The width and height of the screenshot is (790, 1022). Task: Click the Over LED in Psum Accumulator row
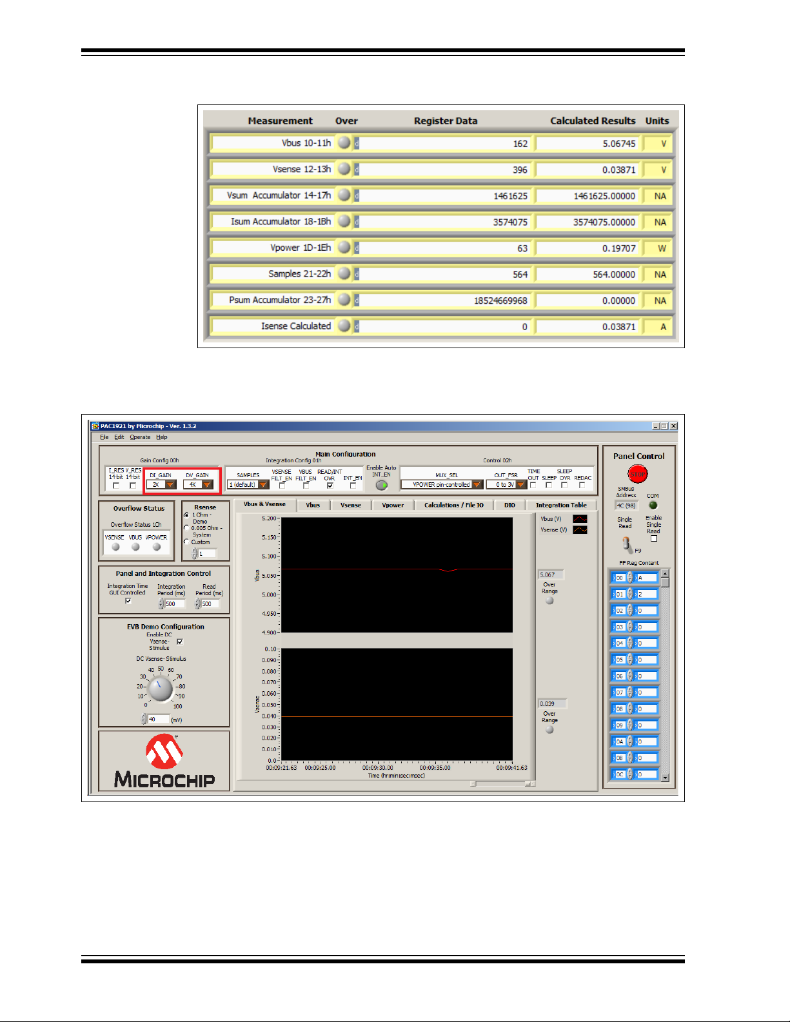coord(344,300)
